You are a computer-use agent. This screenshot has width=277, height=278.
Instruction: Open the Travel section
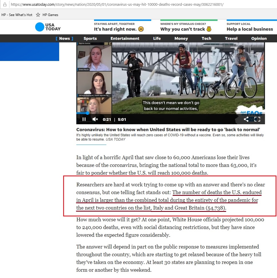pyautogui.click(x=231, y=38)
